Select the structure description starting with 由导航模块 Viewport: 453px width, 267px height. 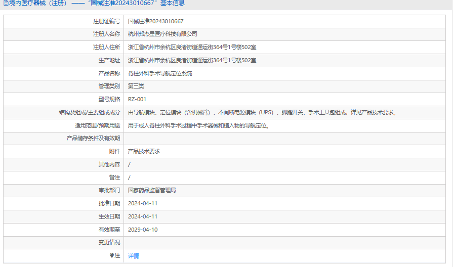263,112
